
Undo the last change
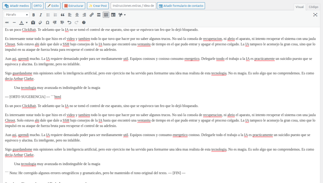pyautogui.click(x=69, y=22)
